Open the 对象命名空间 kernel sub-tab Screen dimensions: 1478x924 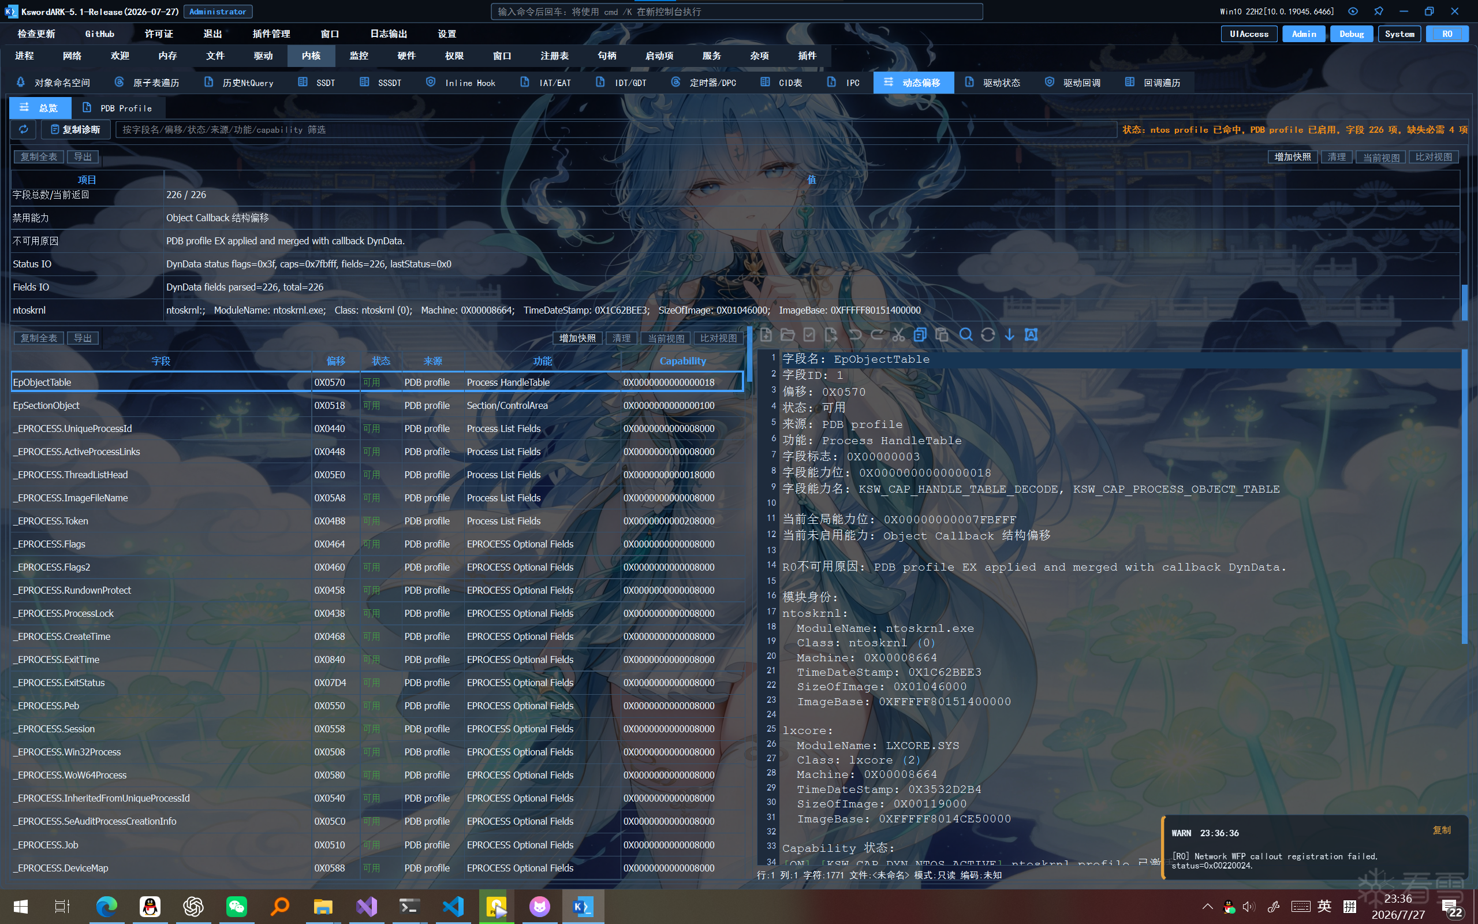(x=53, y=83)
